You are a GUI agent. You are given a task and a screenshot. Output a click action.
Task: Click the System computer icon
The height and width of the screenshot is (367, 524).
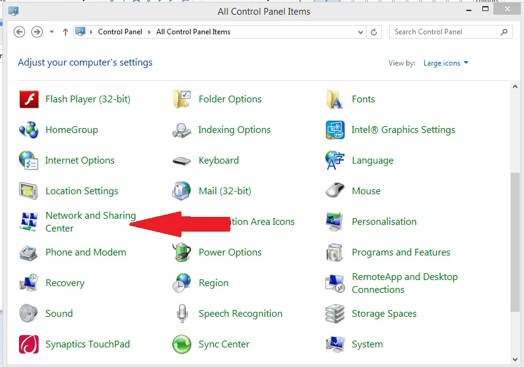click(x=335, y=344)
